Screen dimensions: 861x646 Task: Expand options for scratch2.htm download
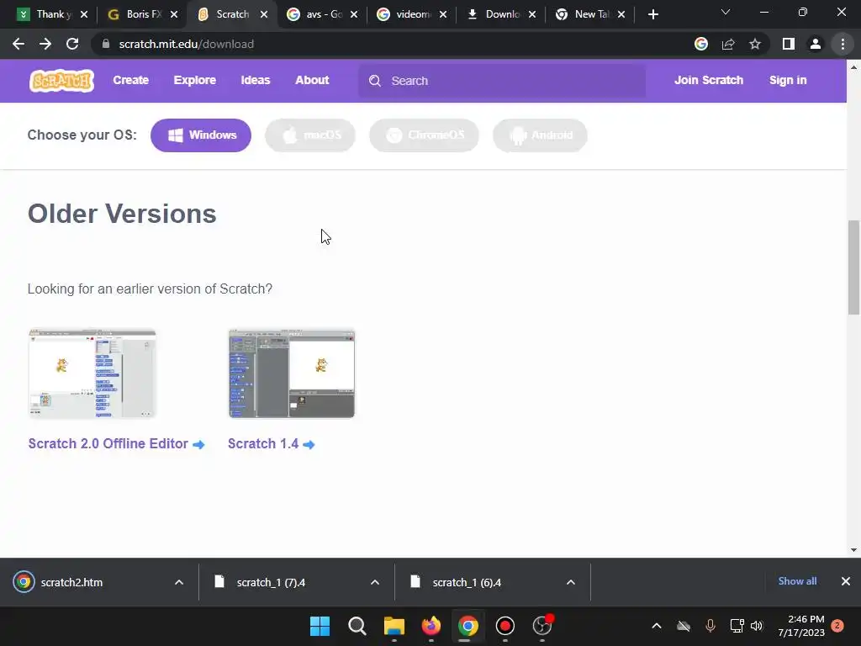click(x=179, y=582)
